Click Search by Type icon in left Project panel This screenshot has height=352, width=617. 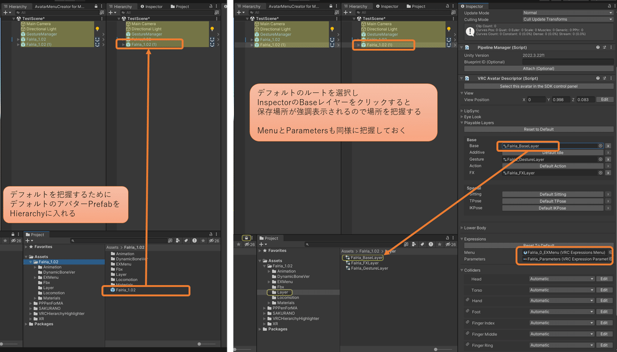(177, 240)
